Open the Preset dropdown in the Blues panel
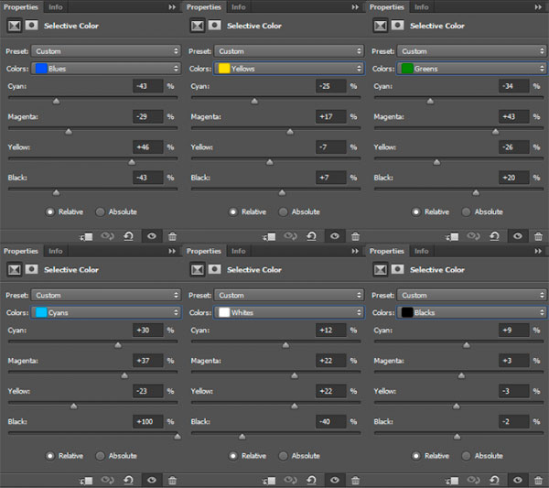549x488 pixels. [x=106, y=51]
